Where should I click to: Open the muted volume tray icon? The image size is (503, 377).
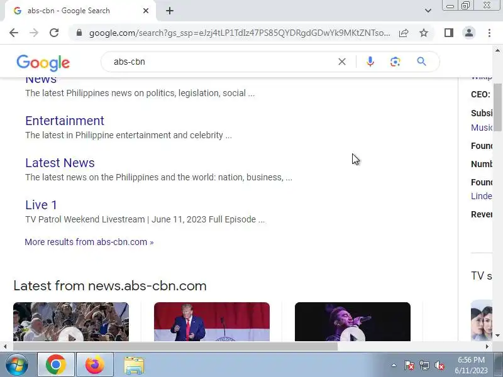tap(439, 365)
